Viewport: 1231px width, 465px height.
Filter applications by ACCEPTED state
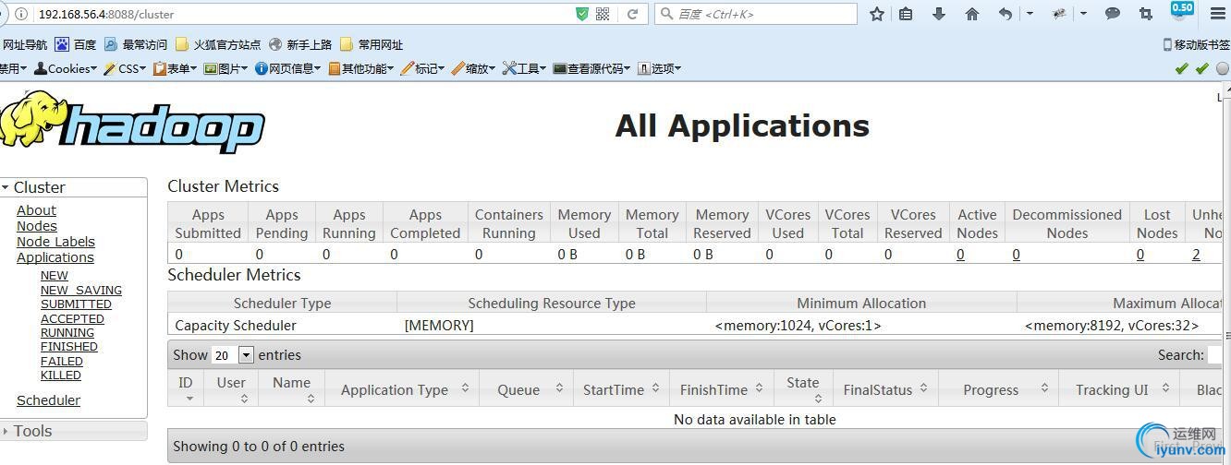tap(72, 318)
